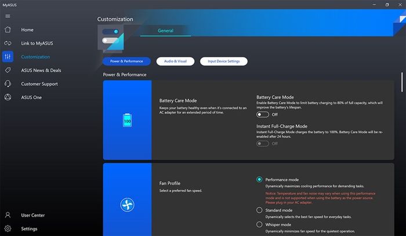This screenshot has height=236, width=406.
Task: Select Power & Performance category button
Action: pos(126,61)
